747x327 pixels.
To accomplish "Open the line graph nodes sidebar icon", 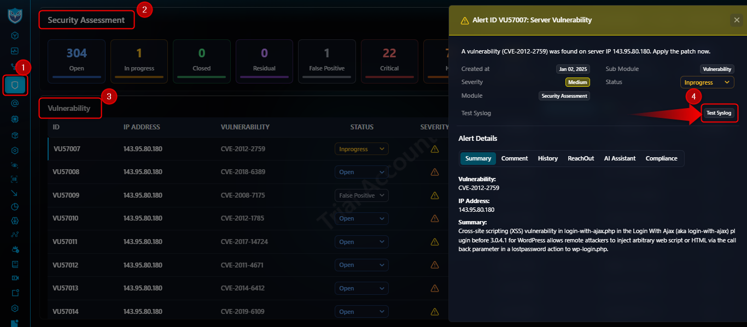I will 15,235.
